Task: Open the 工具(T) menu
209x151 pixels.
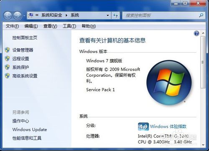Action: pyautogui.click(x=69, y=26)
